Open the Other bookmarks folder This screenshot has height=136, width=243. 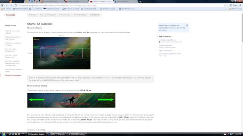click(235, 9)
